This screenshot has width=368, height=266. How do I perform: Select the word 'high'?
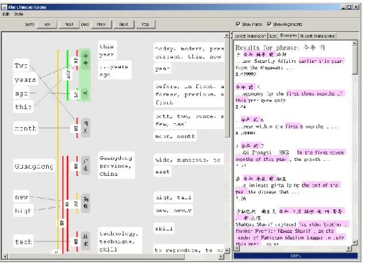(x=23, y=211)
